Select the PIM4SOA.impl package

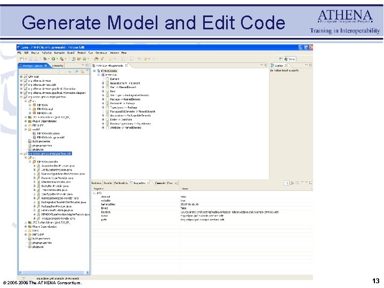pos(43,109)
